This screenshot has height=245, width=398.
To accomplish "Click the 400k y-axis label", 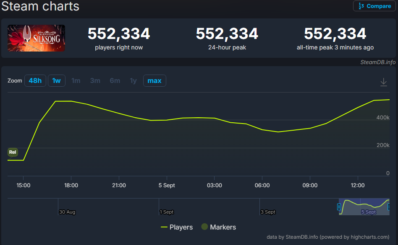I will 383,117.
